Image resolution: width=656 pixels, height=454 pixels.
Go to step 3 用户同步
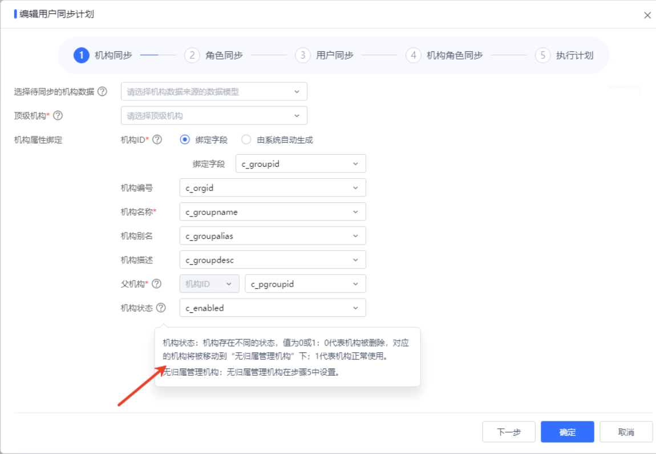click(x=324, y=55)
